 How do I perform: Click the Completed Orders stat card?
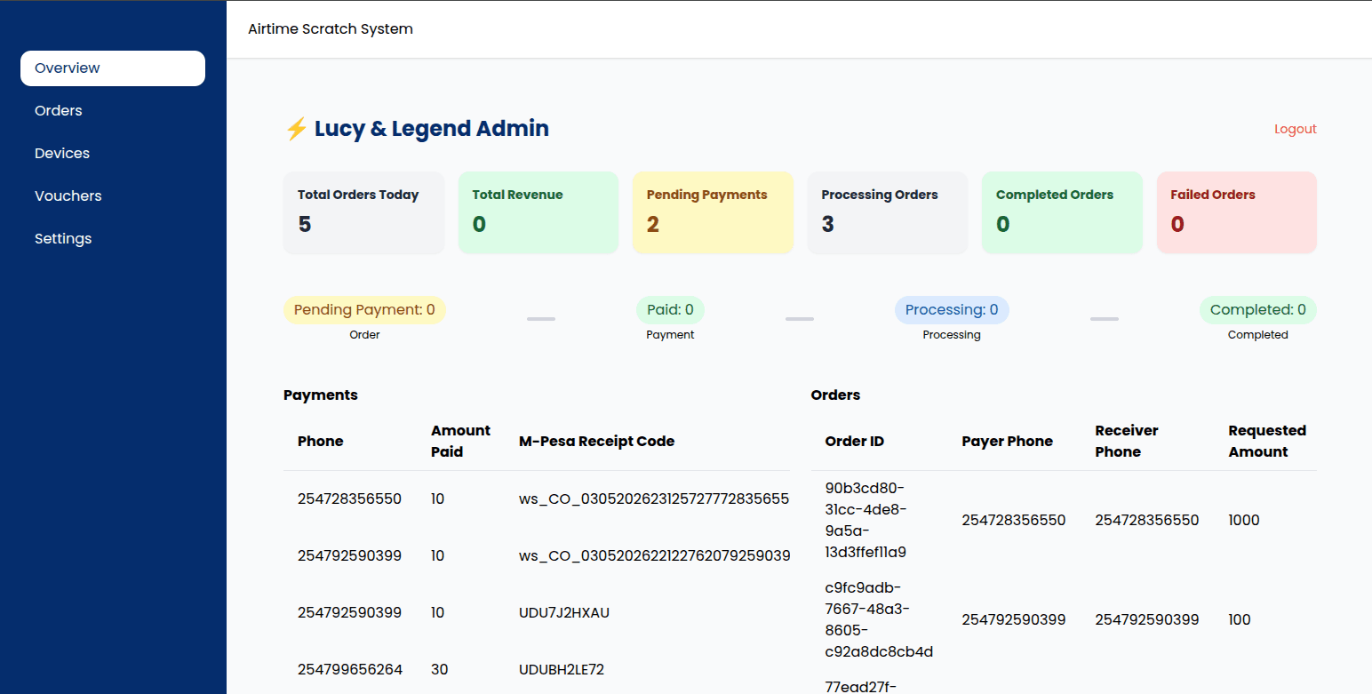pos(1062,213)
